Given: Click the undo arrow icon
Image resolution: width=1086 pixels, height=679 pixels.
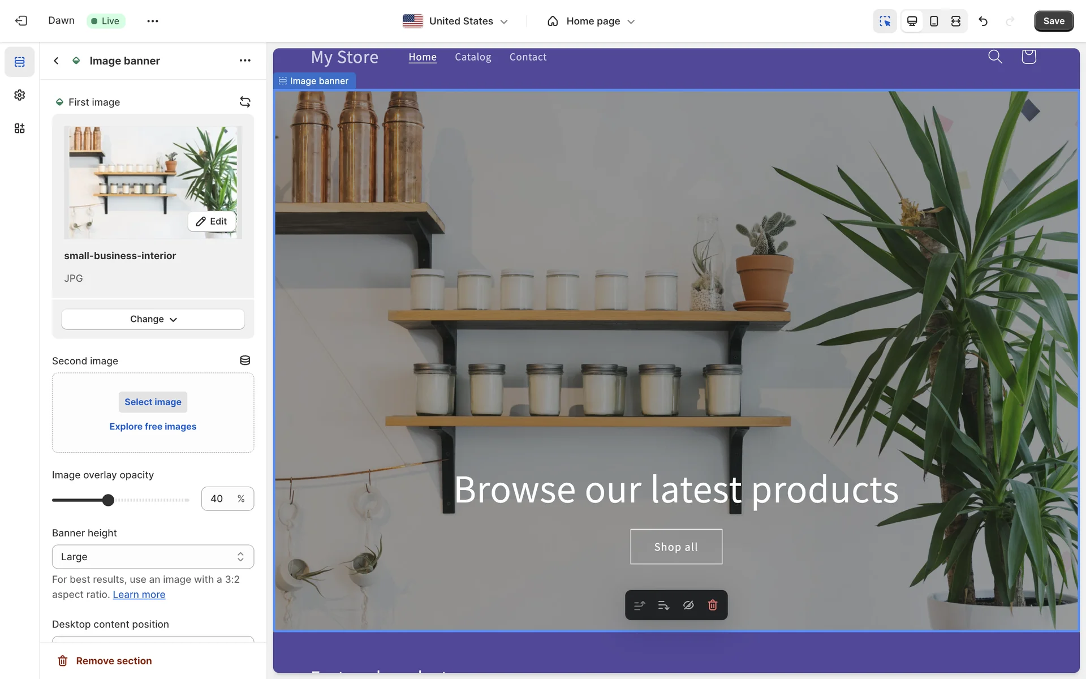Looking at the screenshot, I should 983,21.
